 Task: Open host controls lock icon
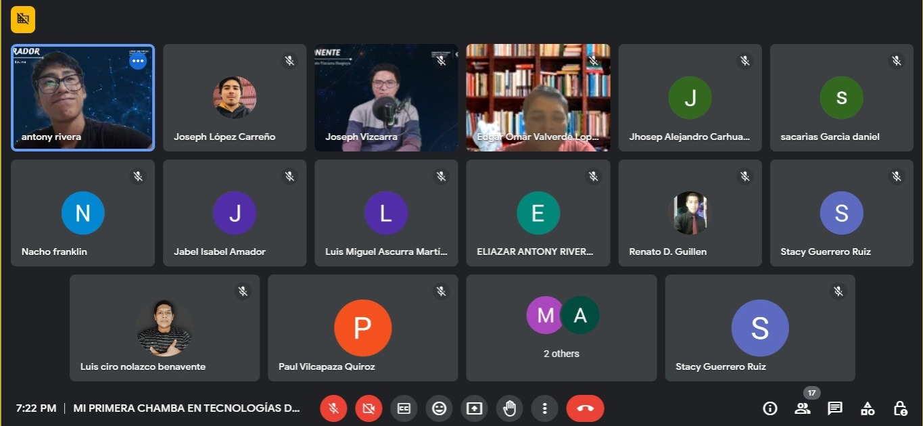pyautogui.click(x=900, y=408)
